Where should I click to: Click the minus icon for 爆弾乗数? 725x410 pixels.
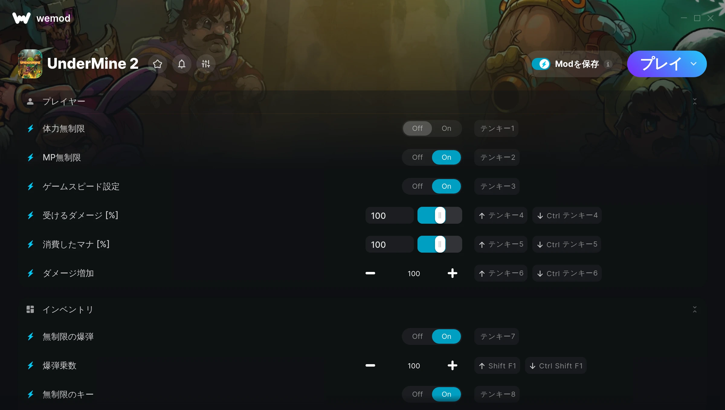point(370,366)
